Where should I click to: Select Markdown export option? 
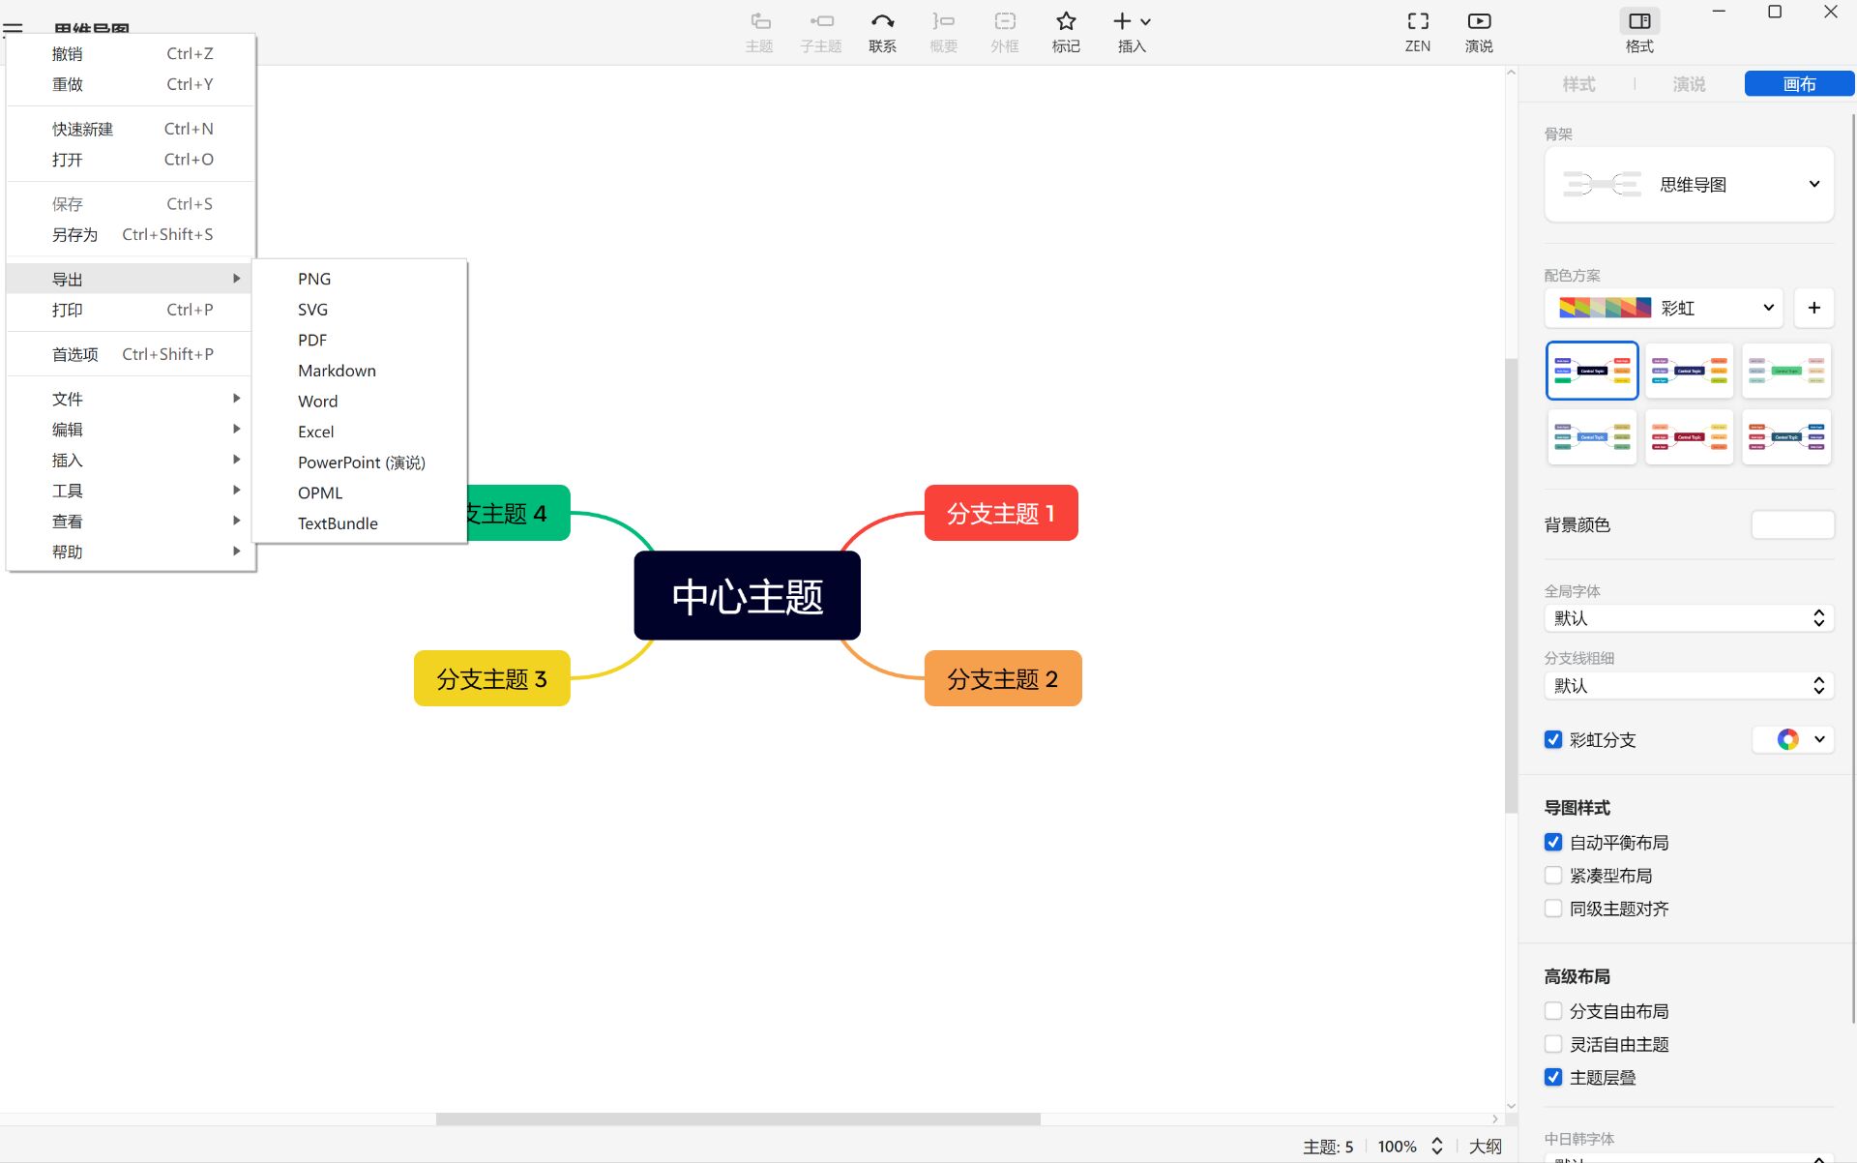tap(337, 371)
